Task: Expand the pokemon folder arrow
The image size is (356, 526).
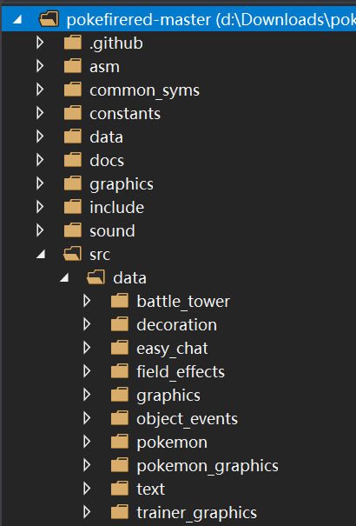Action: (87, 442)
